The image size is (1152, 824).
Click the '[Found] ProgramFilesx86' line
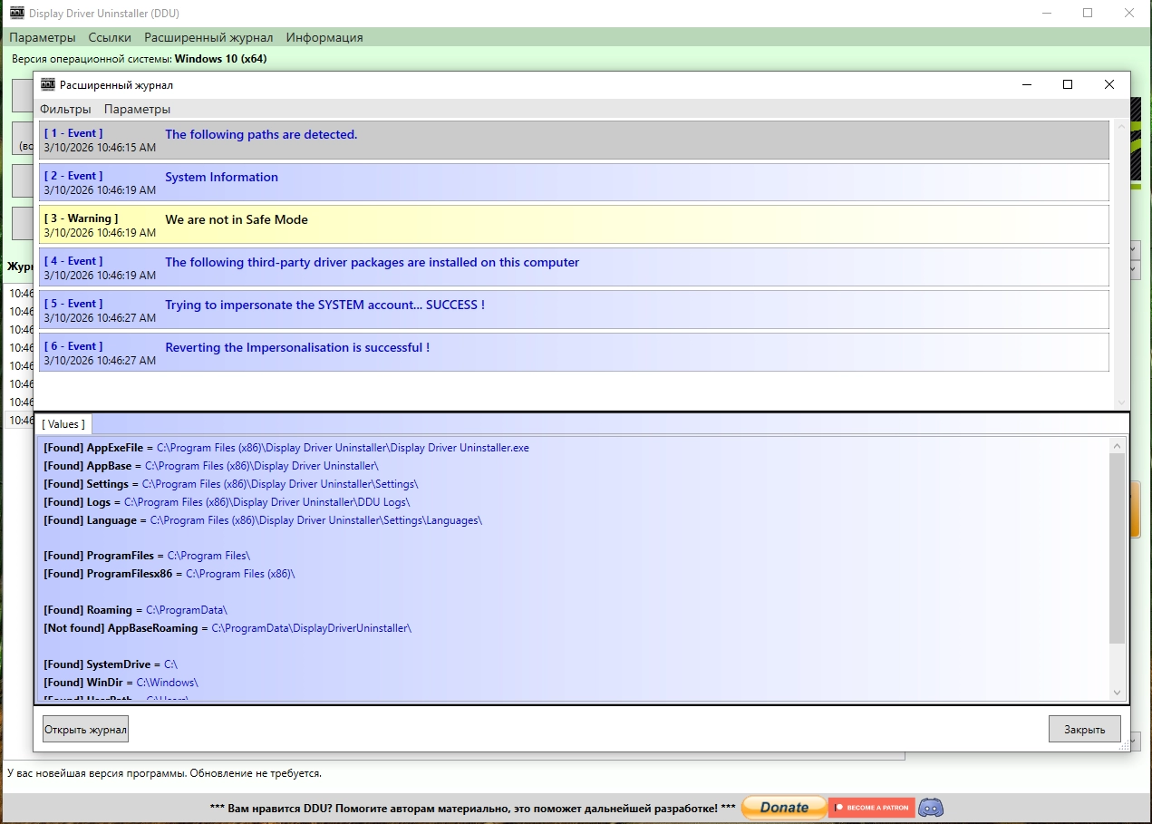pos(169,574)
